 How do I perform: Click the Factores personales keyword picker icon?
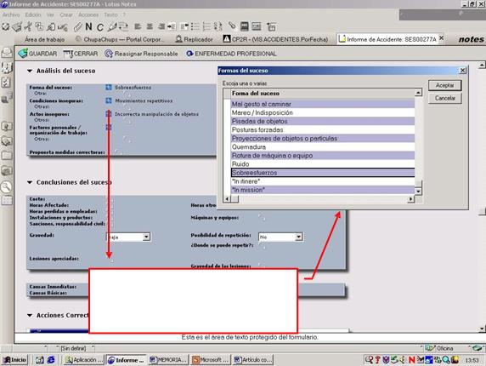click(109, 128)
